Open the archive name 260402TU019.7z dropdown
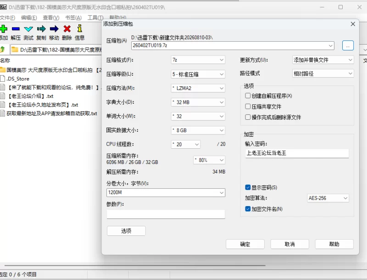The width and height of the screenshot is (367, 280). (330, 45)
